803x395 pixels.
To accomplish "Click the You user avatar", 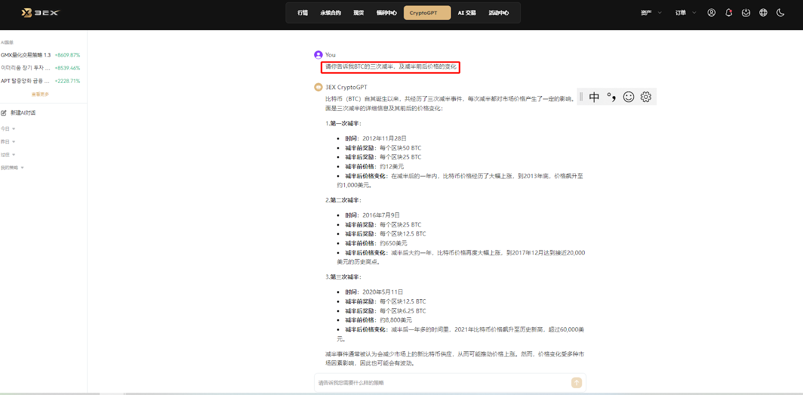I will click(x=318, y=55).
